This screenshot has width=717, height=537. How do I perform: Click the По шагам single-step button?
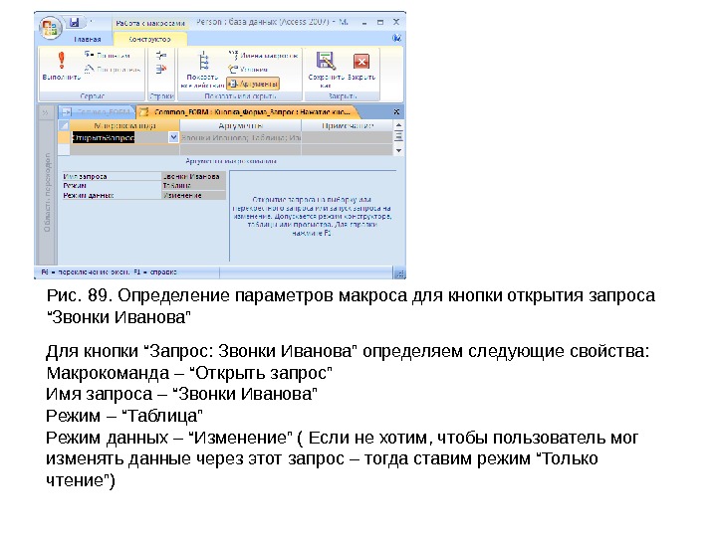point(108,56)
